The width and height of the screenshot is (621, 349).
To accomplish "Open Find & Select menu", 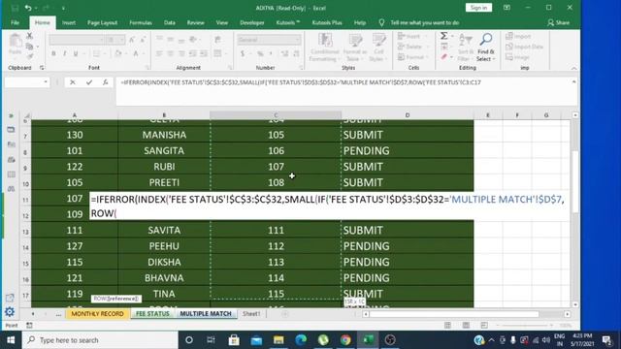I will (x=486, y=48).
